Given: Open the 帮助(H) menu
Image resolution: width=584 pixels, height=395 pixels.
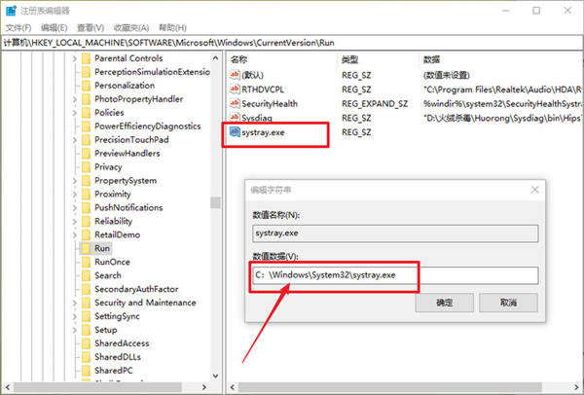Looking at the screenshot, I should pyautogui.click(x=172, y=28).
